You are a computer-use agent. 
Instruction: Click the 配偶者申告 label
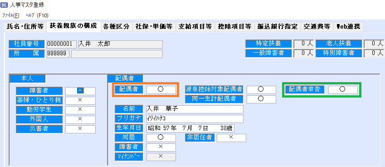pyautogui.click(x=304, y=90)
